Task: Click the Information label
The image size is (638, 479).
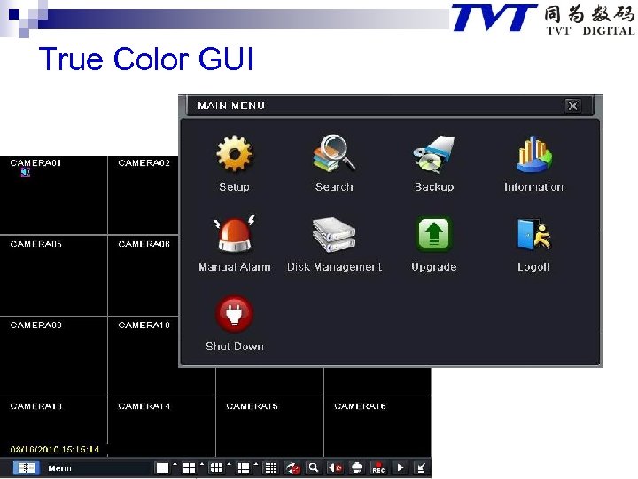Action: (x=533, y=186)
